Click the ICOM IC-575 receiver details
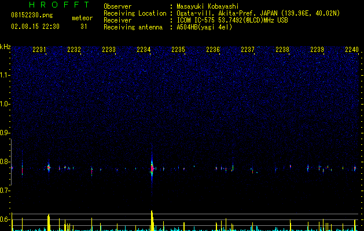Image resolution: width=364 pixels, height=231 pixels. [232, 20]
